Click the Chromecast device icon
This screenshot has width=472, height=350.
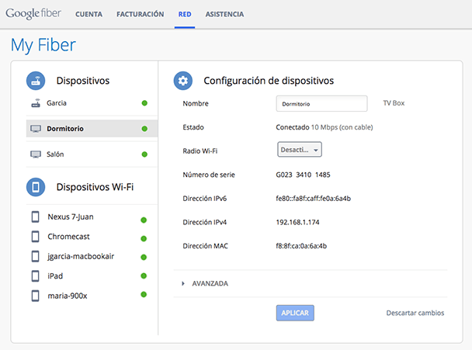pyautogui.click(x=36, y=236)
